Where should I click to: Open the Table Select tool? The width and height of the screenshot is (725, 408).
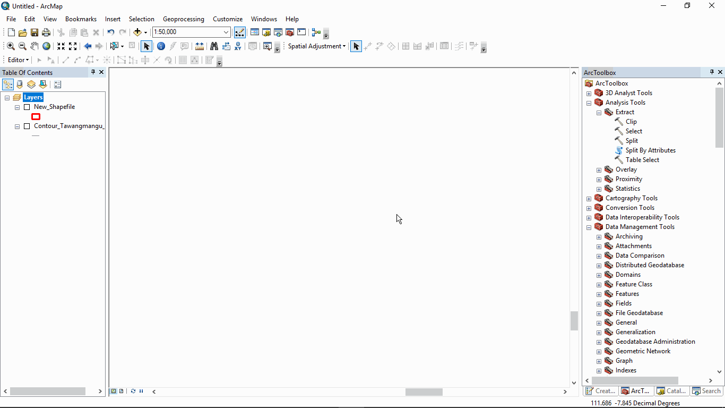[642, 160]
